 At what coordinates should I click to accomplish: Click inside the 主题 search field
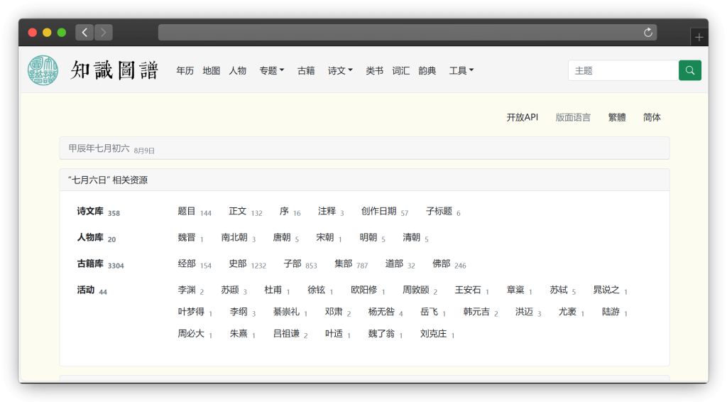coord(623,70)
